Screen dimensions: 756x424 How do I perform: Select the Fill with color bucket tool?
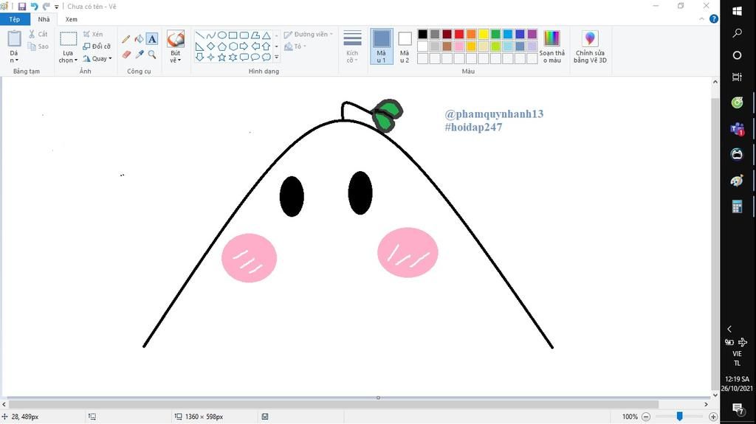pyautogui.click(x=139, y=39)
